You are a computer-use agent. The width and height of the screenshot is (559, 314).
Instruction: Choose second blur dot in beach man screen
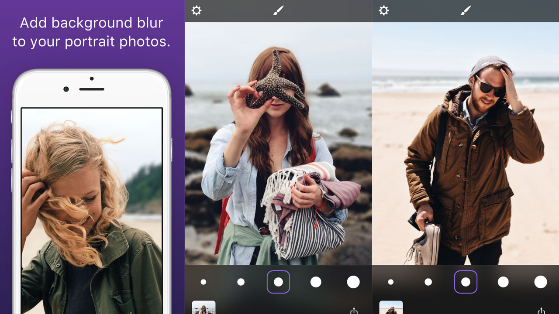(428, 282)
